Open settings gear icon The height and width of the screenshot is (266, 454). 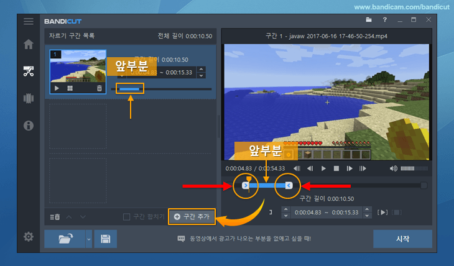tap(29, 237)
